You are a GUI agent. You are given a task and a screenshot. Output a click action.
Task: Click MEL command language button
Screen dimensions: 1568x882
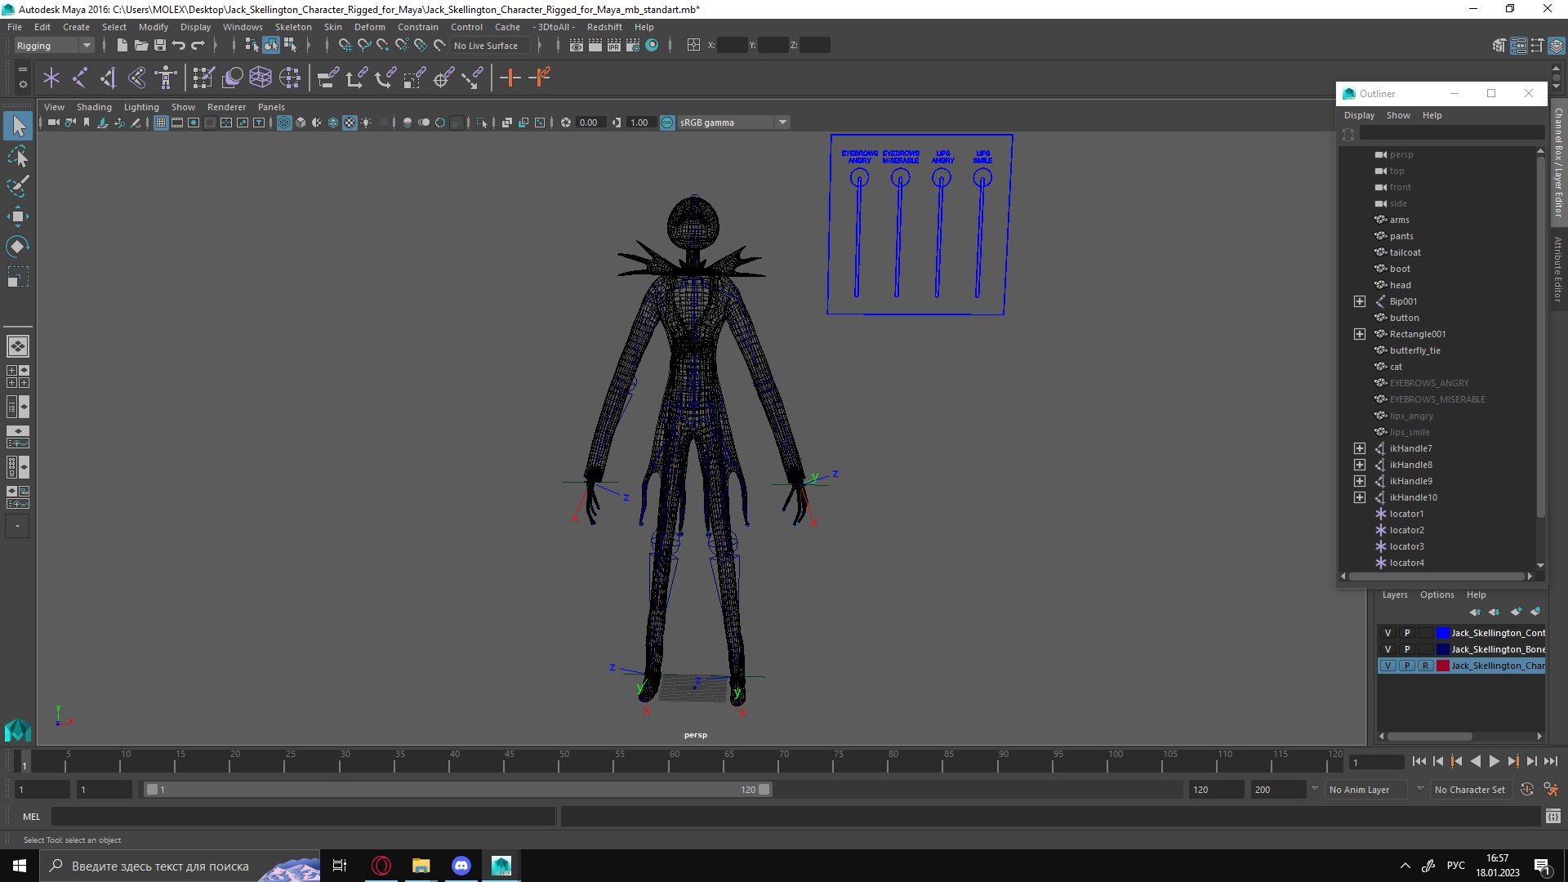coord(31,816)
